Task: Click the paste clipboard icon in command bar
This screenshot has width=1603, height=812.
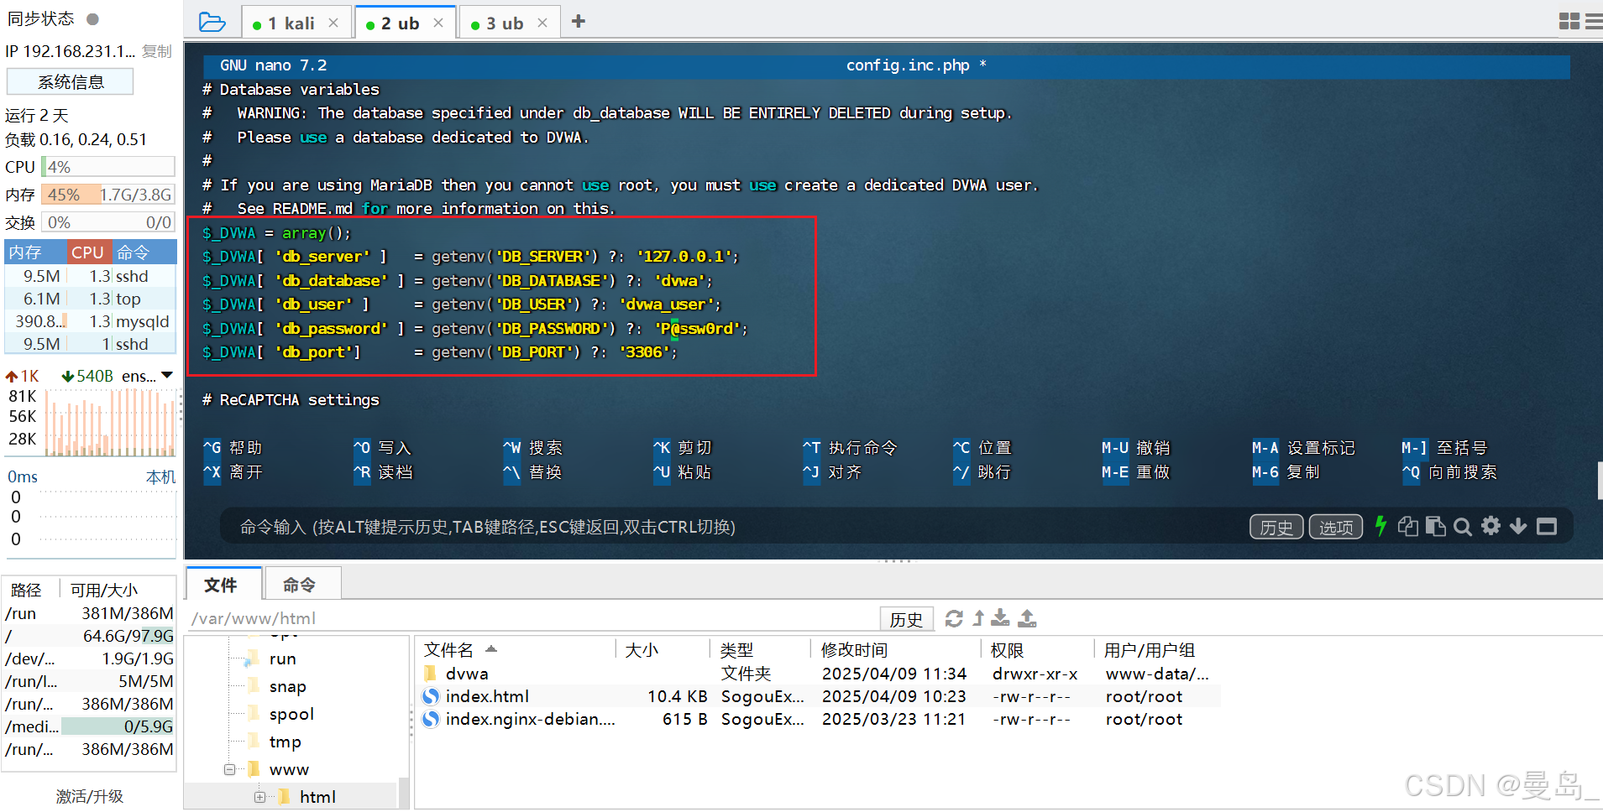Action: pos(1436,526)
